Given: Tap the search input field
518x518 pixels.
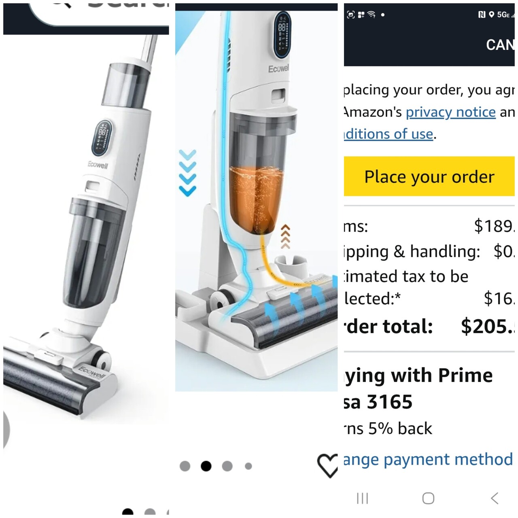Looking at the screenshot, I should click(x=99, y=12).
